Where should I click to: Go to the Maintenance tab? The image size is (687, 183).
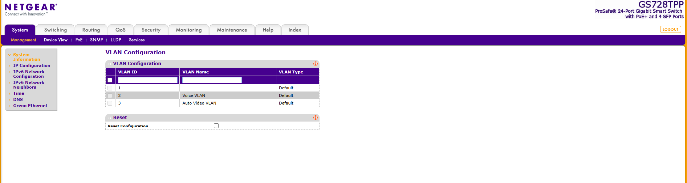(232, 30)
